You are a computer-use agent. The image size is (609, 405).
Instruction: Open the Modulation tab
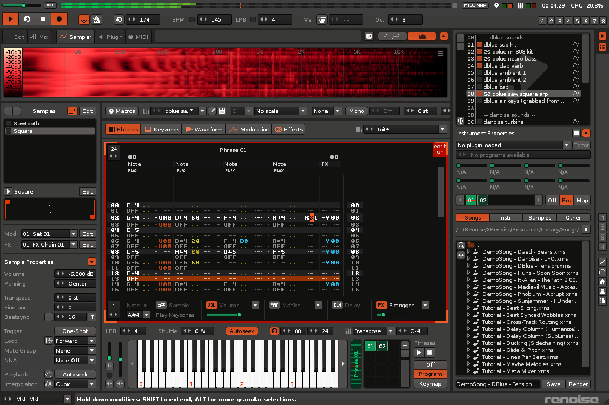click(x=249, y=129)
